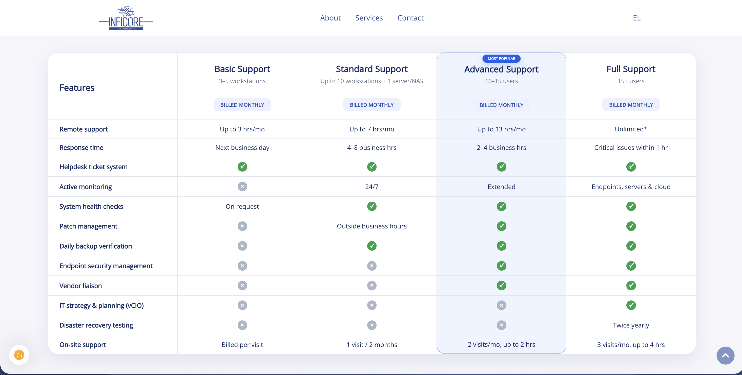Screen dimensions: 742x375
Task: Click the 'Up to 13 hrs/mo' cell
Action: [501, 129]
